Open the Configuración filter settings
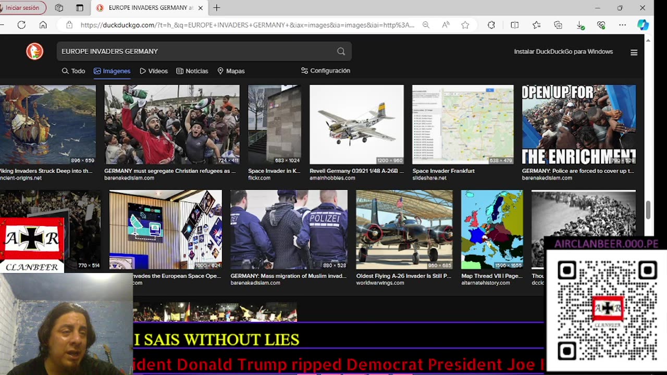This screenshot has height=375, width=667. pyautogui.click(x=326, y=71)
